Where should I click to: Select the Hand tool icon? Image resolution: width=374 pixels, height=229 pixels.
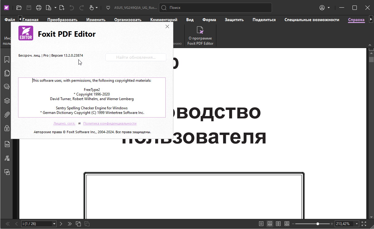point(92,8)
